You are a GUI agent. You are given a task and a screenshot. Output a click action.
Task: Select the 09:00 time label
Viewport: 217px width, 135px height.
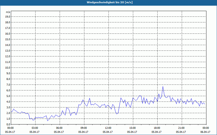pos(84,128)
